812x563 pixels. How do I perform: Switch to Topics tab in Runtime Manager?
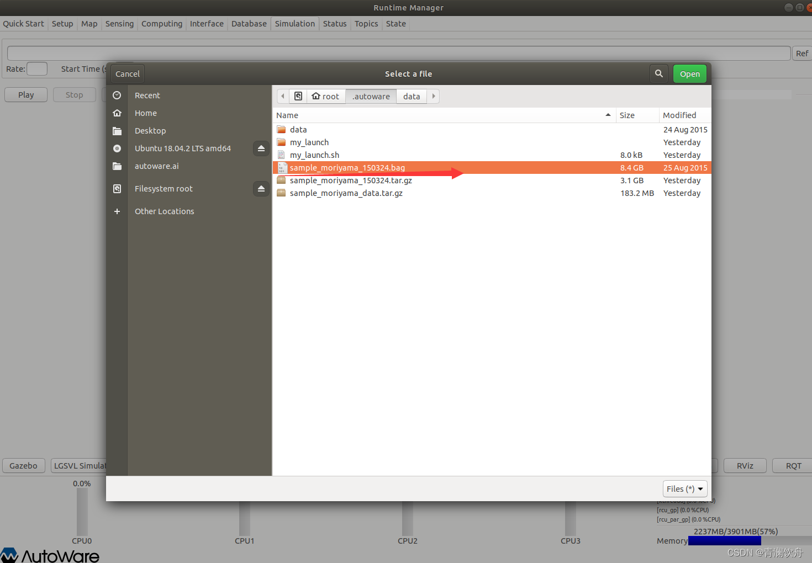click(x=366, y=24)
